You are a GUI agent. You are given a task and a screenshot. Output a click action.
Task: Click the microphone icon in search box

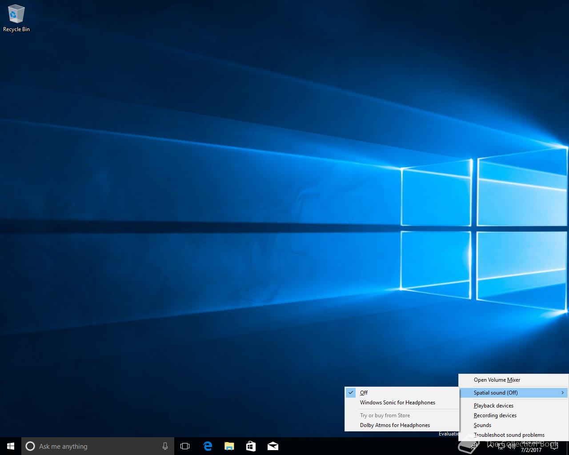(x=165, y=446)
